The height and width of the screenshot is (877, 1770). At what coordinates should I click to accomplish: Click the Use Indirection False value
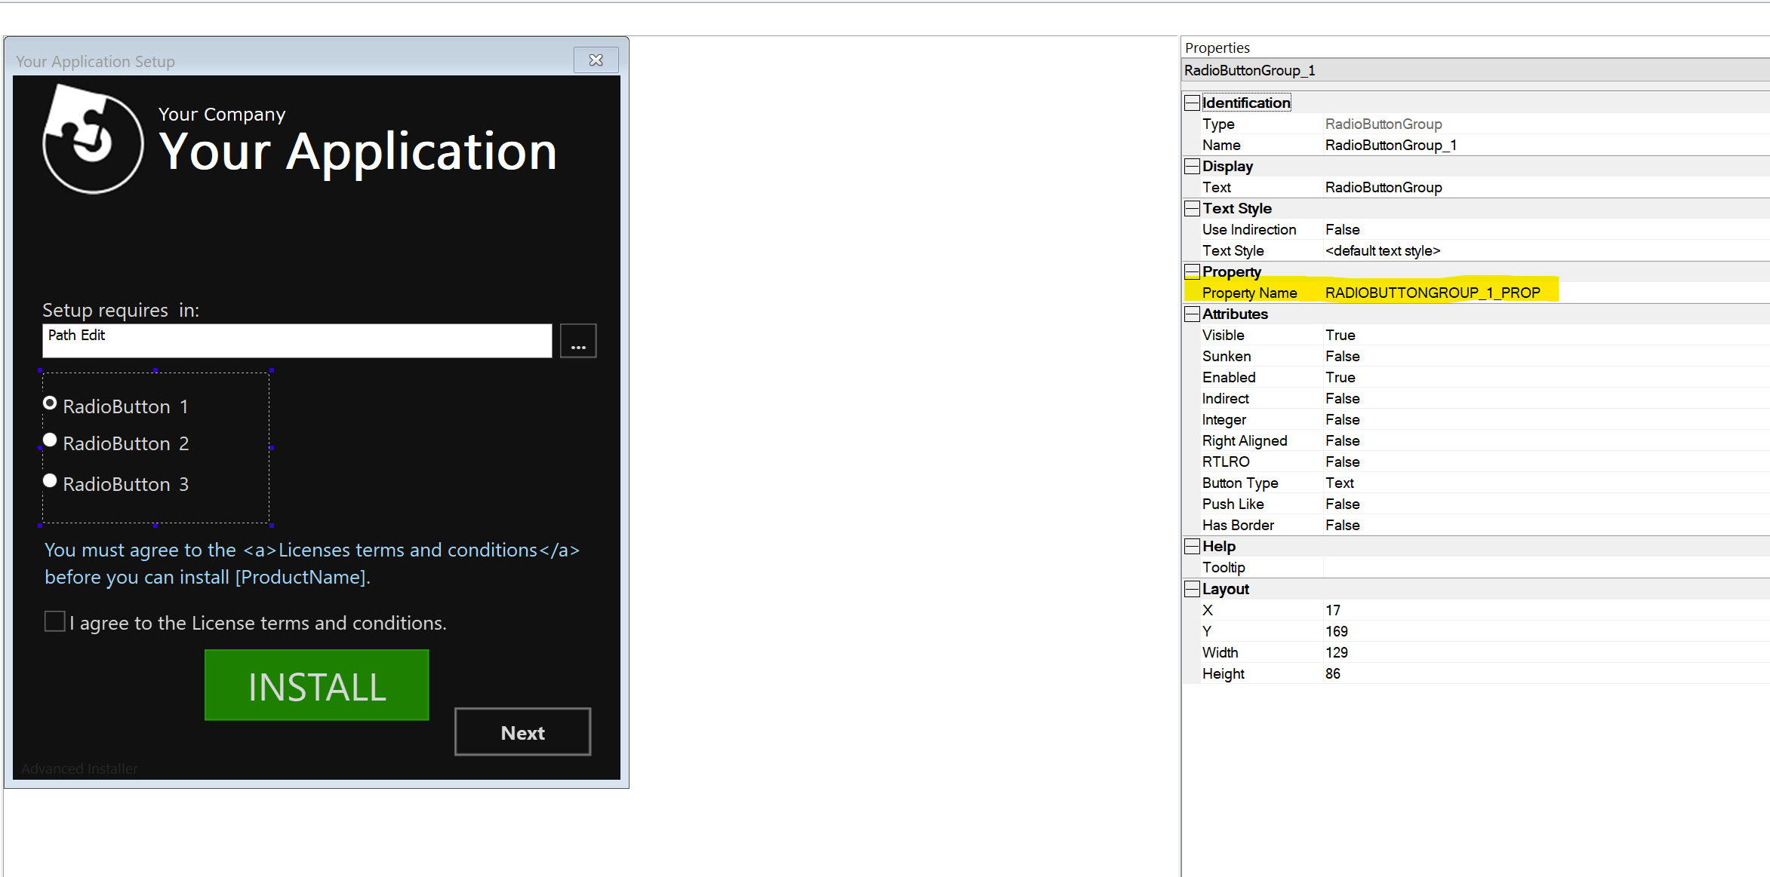1342,229
